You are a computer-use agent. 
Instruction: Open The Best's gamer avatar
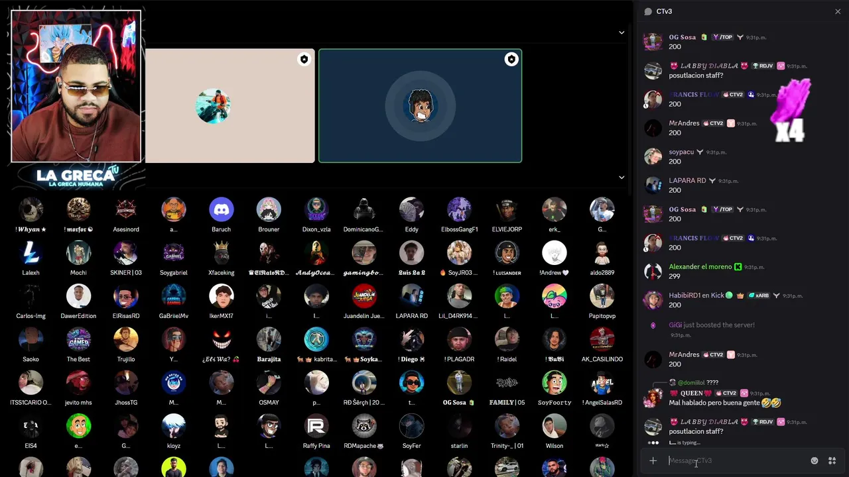pyautogui.click(x=78, y=339)
